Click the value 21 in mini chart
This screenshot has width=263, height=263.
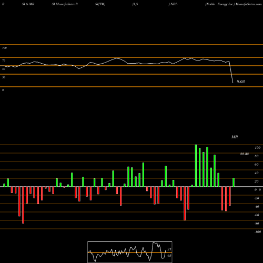pyautogui.click(x=169, y=249)
